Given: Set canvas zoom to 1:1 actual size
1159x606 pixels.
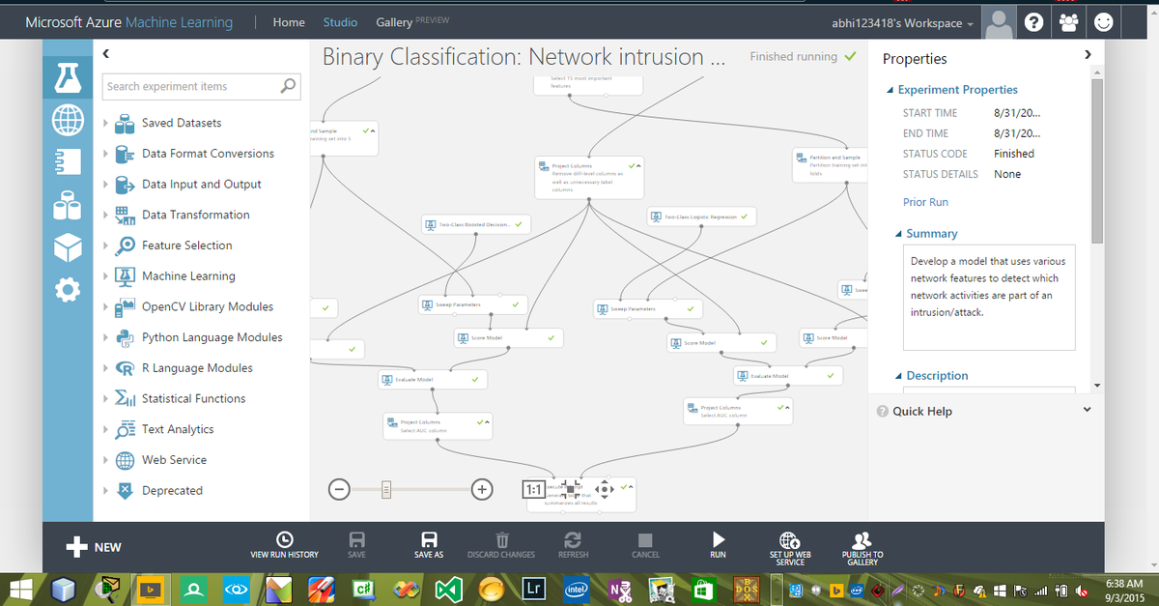Looking at the screenshot, I should coord(533,489).
